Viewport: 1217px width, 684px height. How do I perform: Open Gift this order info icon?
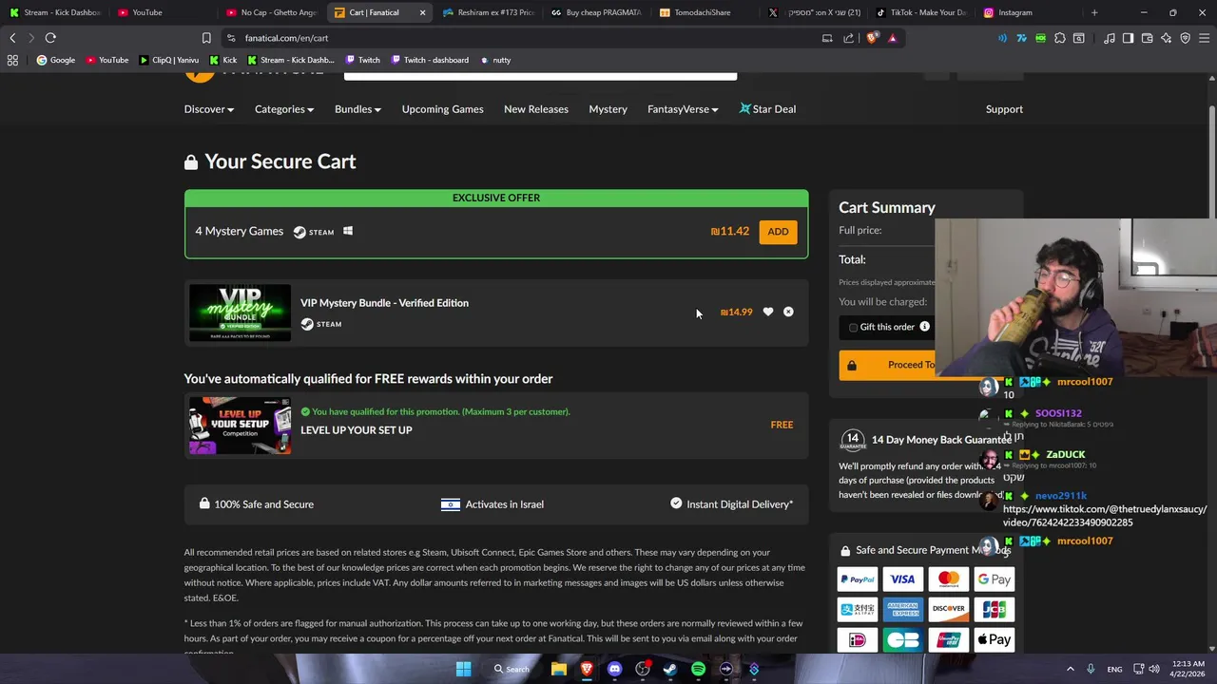(924, 327)
